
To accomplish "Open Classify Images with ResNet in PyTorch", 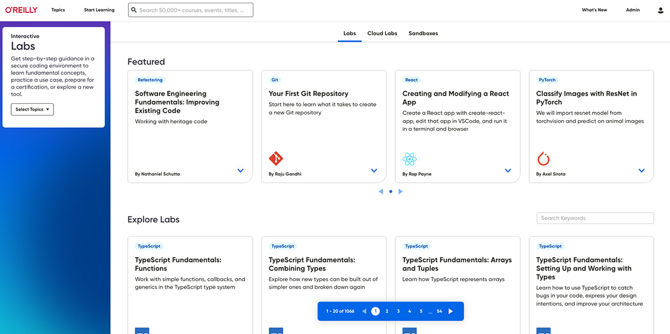I will (587, 98).
